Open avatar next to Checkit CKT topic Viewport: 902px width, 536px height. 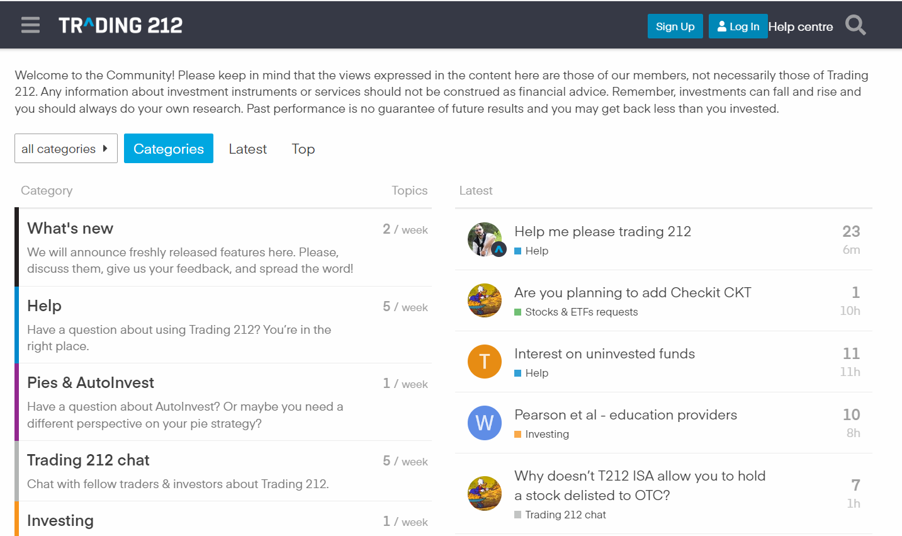(485, 300)
